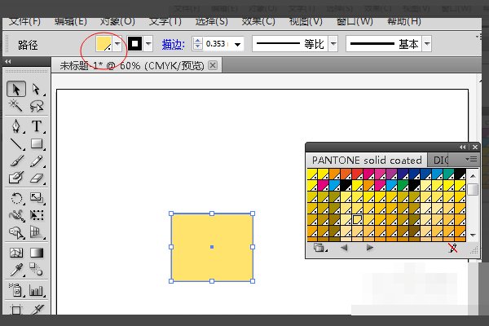489x326 pixels.
Task: Select the Gradient tool
Action: click(37, 253)
